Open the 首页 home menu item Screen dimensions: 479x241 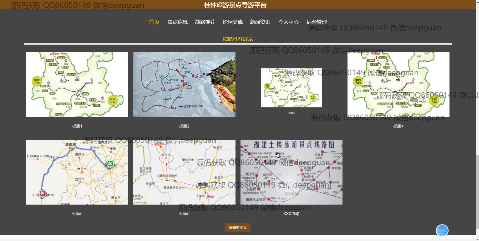154,22
